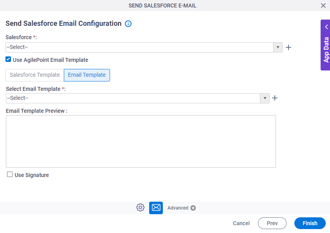Click the Salesforce --Select-- combo box

(137, 47)
